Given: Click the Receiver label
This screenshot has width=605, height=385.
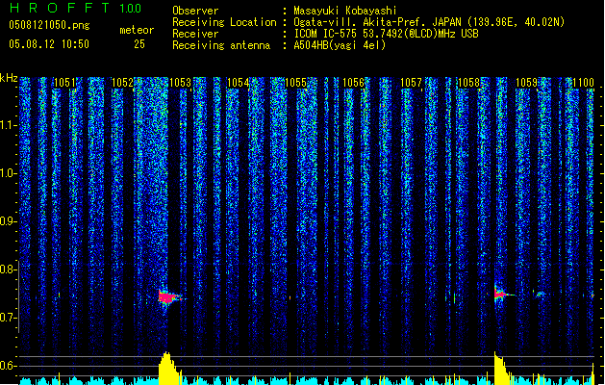Looking at the screenshot, I should coord(195,34).
